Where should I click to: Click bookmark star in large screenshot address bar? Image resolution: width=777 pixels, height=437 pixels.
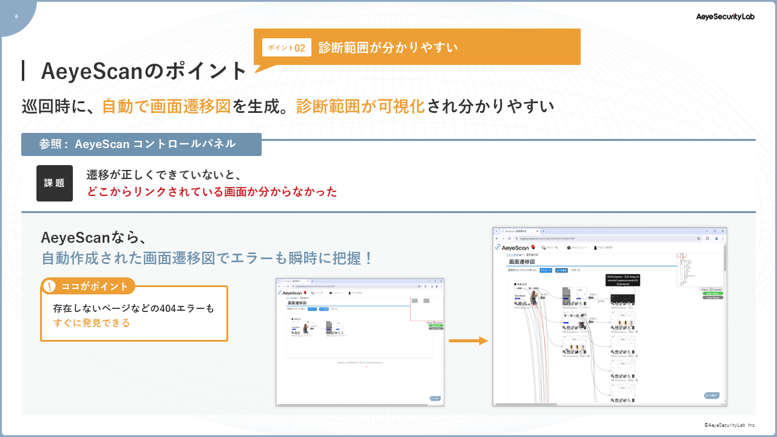point(699,239)
